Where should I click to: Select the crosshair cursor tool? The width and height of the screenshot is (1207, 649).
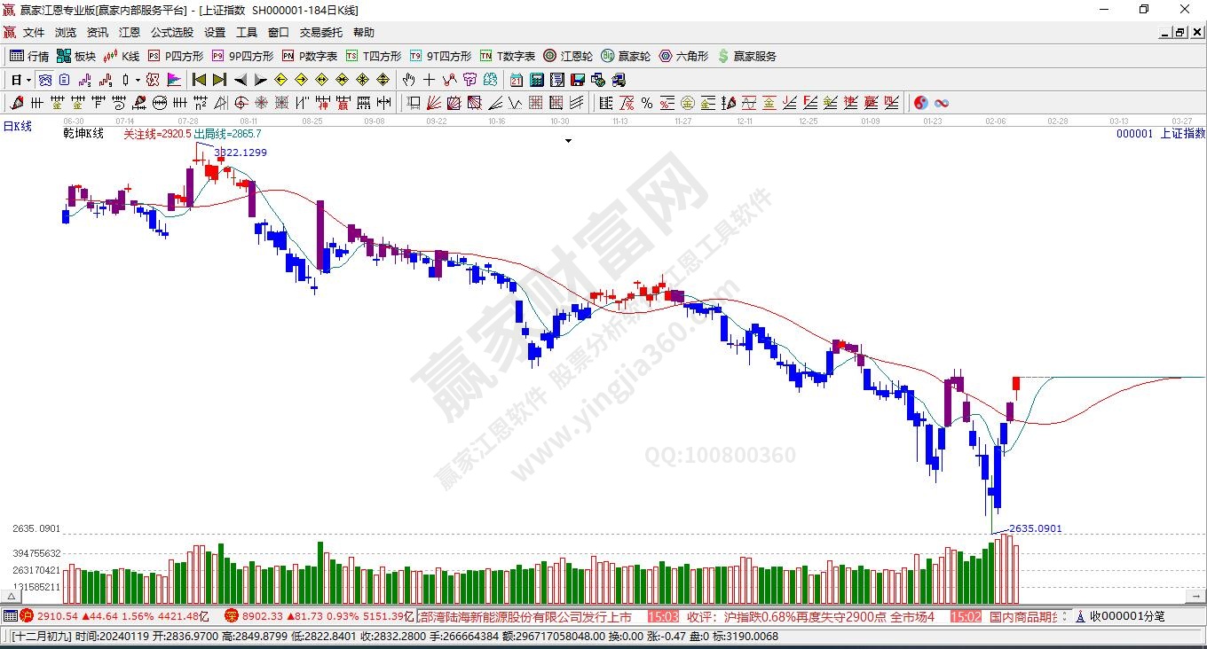point(430,80)
